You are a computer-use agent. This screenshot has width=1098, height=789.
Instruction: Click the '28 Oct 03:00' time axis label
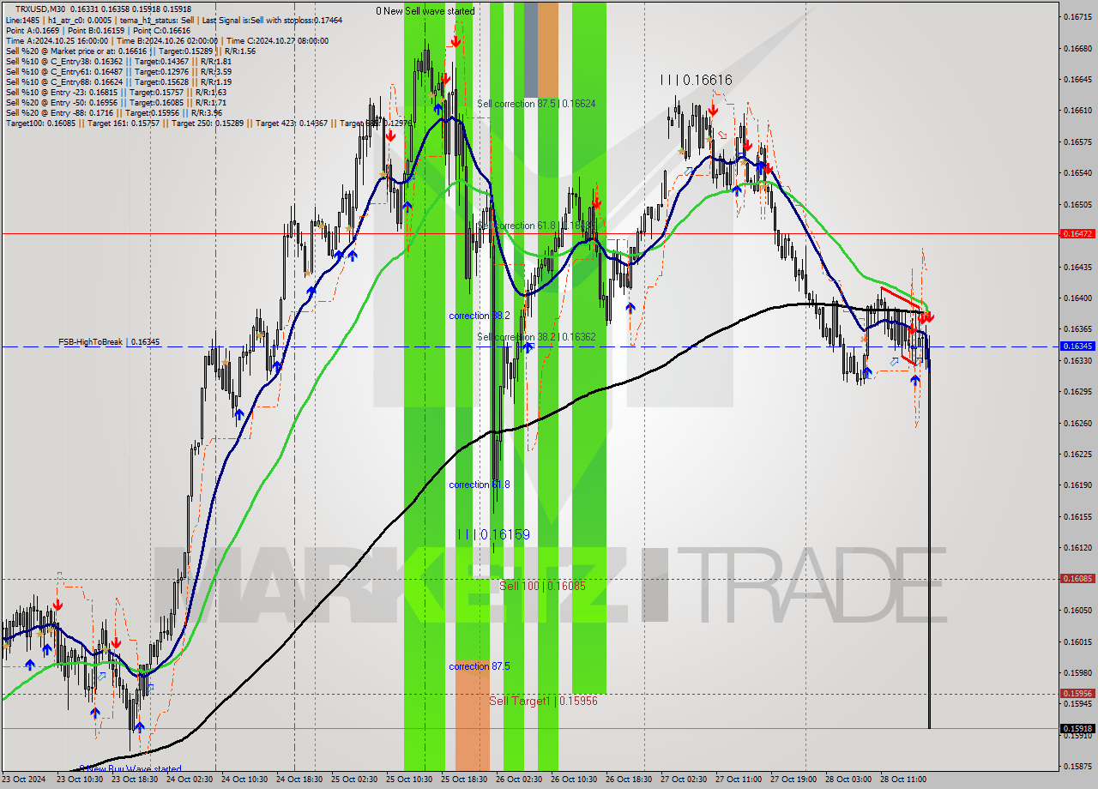pos(848,780)
